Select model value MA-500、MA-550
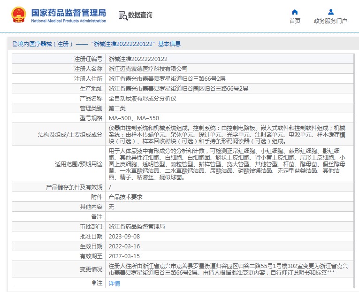Image resolution: width=359 pixels, height=292 pixels. (x=134, y=118)
